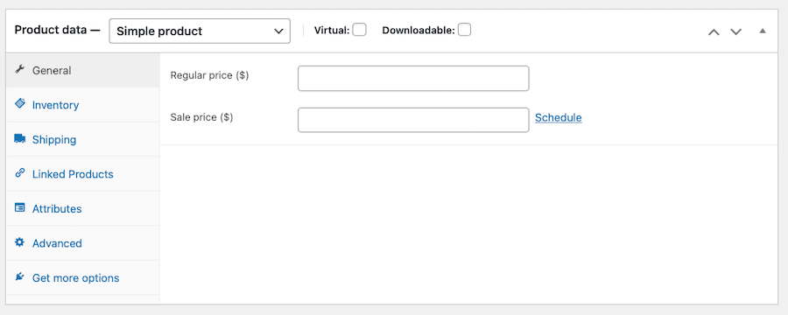Viewport: 788px width, 315px height.
Task: Open the Linked Products tab
Action: click(83, 174)
